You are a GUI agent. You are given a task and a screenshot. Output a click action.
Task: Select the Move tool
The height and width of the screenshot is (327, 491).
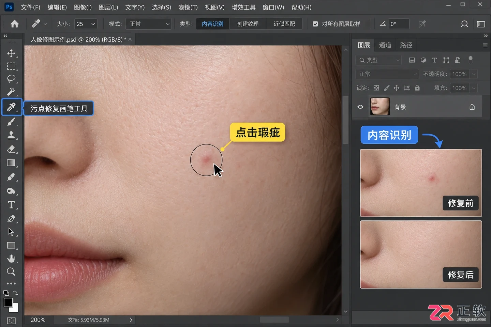[x=11, y=53]
